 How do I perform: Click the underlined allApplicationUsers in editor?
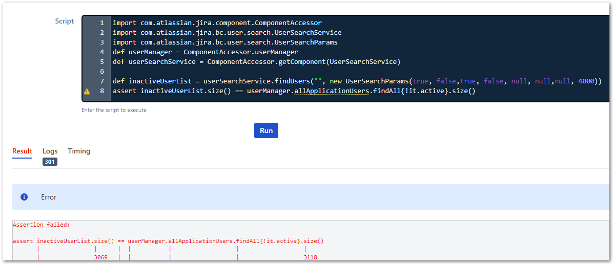pos(331,92)
